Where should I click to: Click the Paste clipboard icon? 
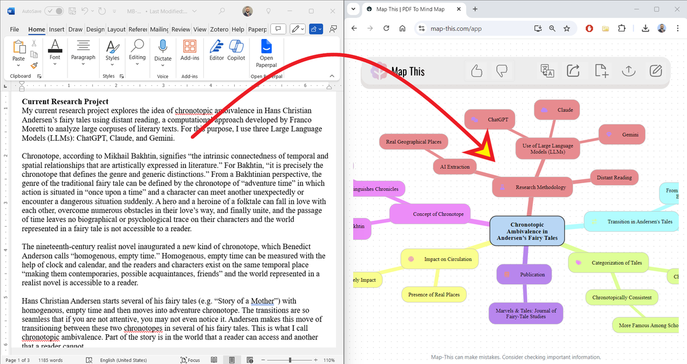(x=18, y=47)
